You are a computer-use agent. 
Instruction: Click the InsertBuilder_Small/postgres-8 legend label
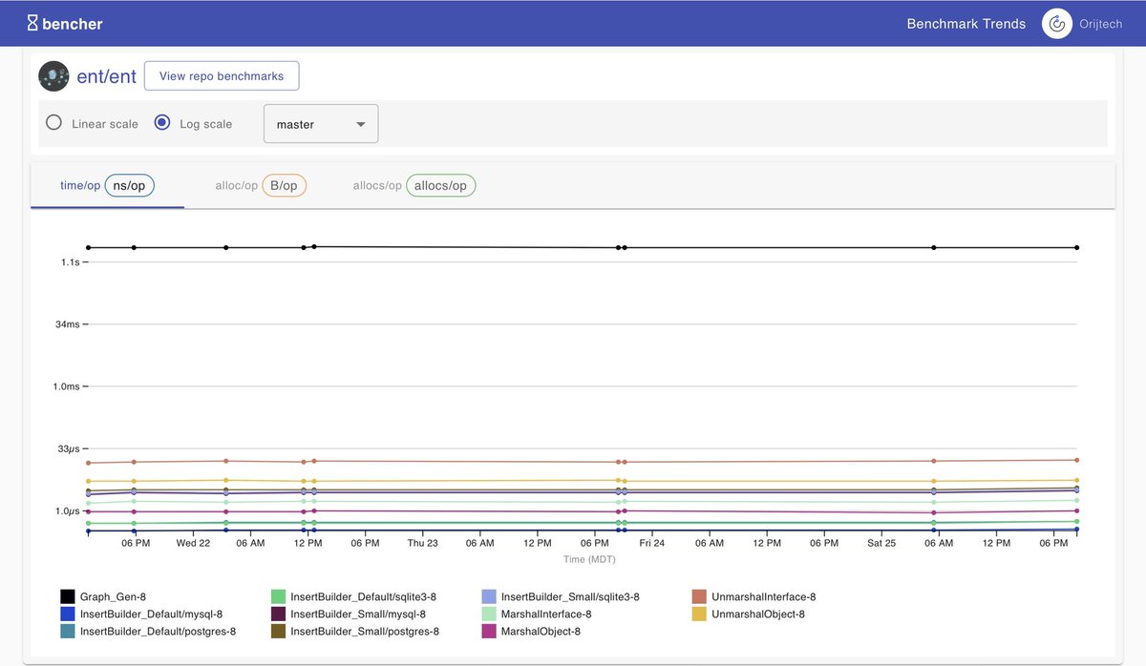365,632
